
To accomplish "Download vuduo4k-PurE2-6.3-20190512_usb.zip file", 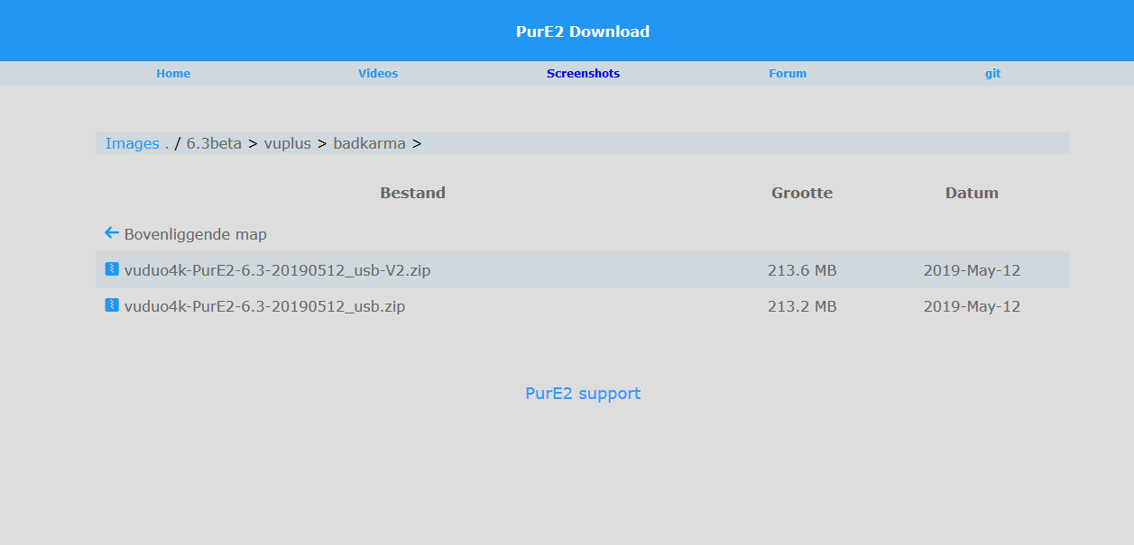I will pos(265,306).
